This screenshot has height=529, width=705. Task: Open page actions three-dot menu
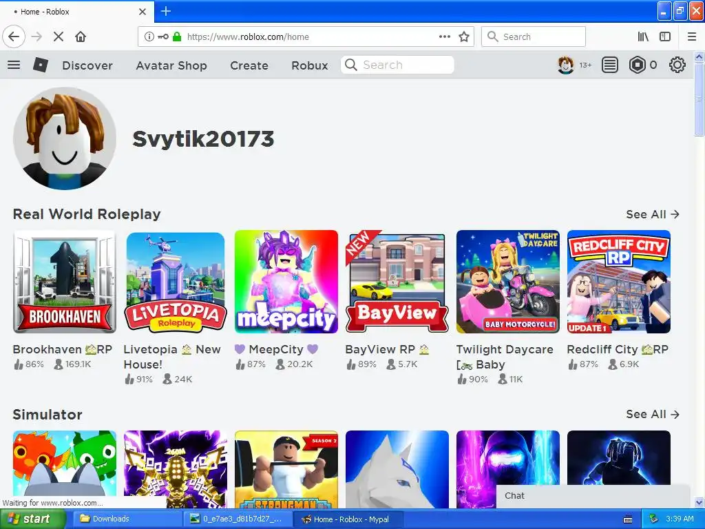444,37
